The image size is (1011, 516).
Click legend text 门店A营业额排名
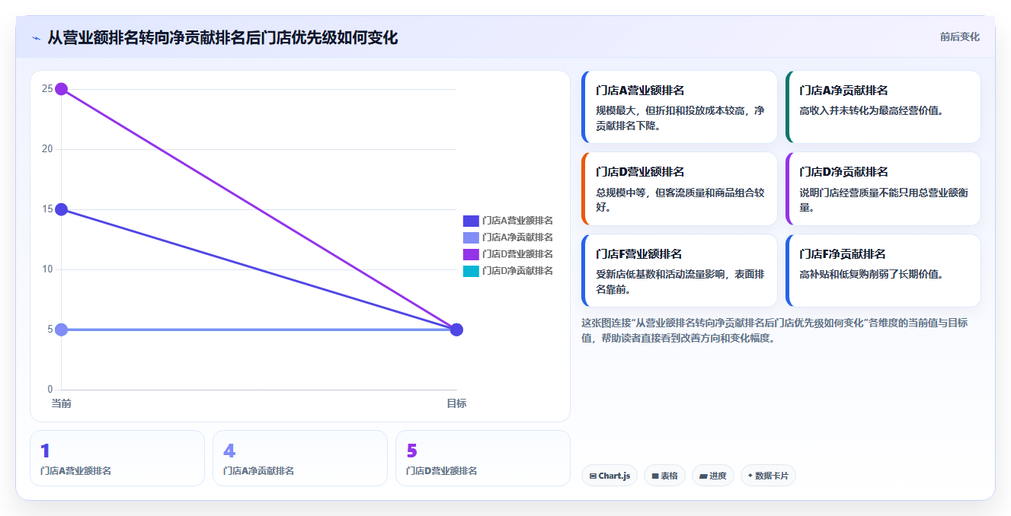click(517, 221)
